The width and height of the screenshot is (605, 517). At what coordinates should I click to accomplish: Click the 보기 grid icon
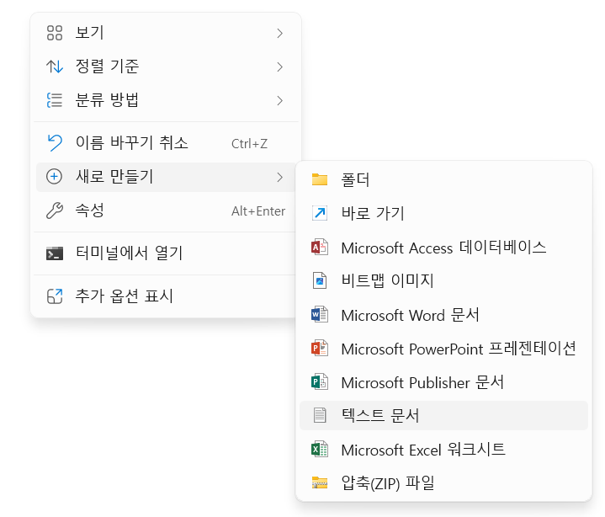(x=55, y=33)
